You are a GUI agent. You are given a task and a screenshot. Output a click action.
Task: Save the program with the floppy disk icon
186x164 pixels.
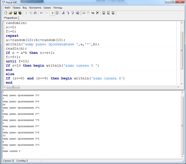(15, 13)
